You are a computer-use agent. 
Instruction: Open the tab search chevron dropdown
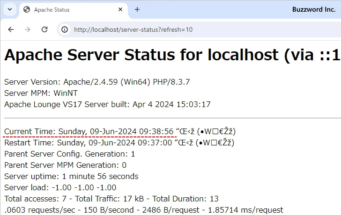(10, 9)
